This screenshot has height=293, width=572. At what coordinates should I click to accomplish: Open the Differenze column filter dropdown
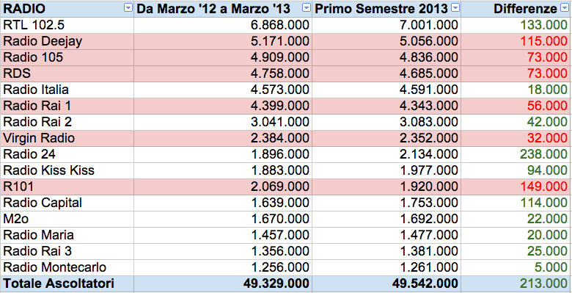pos(563,8)
